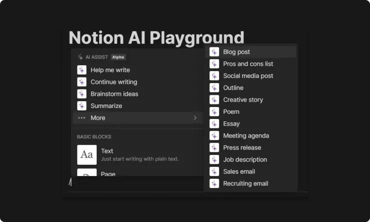Click the BASIC BLOCKS section header
This screenshot has width=370, height=222.
(94, 137)
